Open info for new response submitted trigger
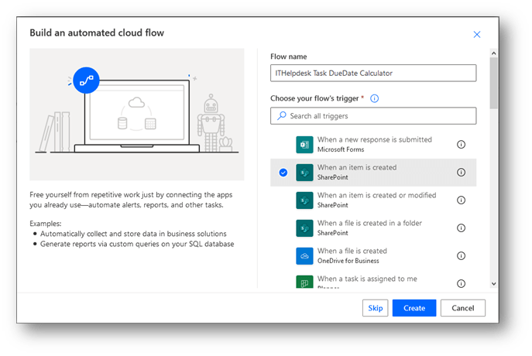 click(x=461, y=145)
